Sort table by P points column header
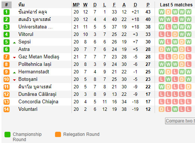The width and height of the screenshot is (195, 143). pyautogui.click(x=148, y=5)
